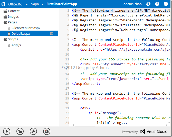
Task: Click line number 1 in gutter
Action: 68,11
